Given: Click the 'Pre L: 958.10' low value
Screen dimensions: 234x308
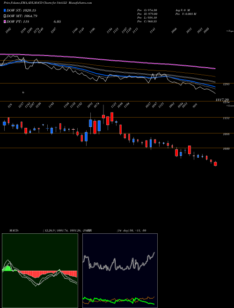Looking at the screenshot, I should tap(147, 18).
